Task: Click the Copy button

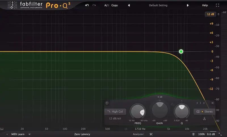Action: pos(115,5)
